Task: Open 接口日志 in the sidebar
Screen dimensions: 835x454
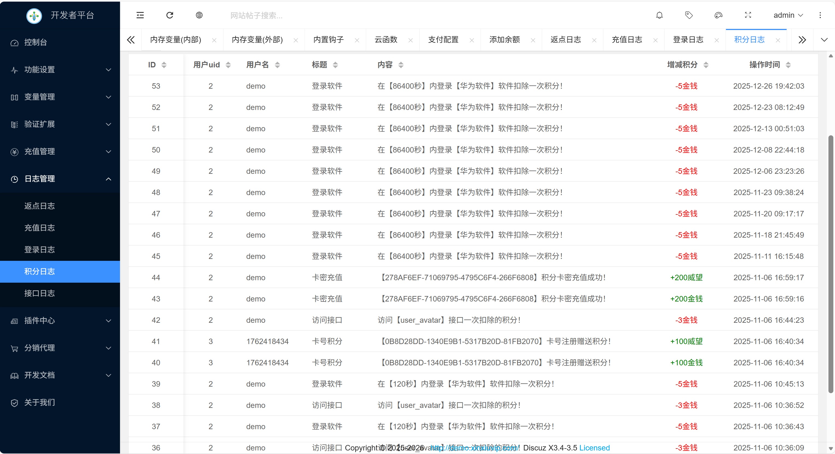Action: [40, 293]
